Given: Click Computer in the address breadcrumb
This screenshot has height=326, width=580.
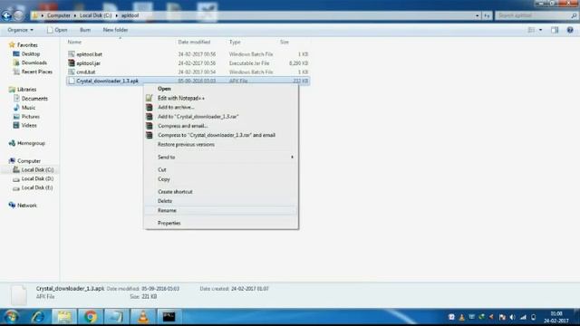Looking at the screenshot, I should pos(58,15).
